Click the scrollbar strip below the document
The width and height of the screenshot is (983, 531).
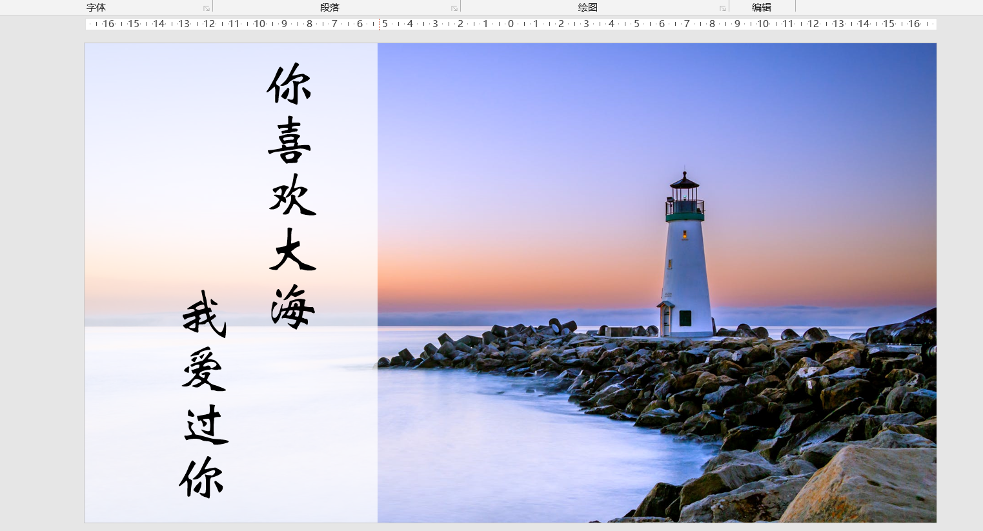[491, 527]
